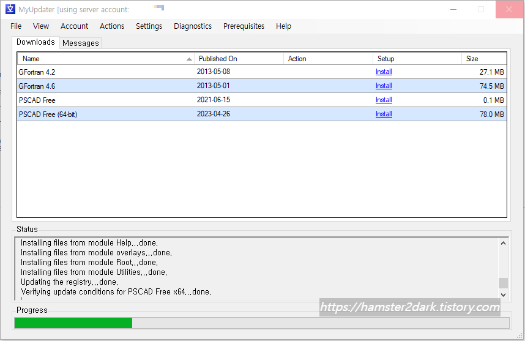Screen dimensions: 525x341
Task: Click the Action column header
Action: 328,59
